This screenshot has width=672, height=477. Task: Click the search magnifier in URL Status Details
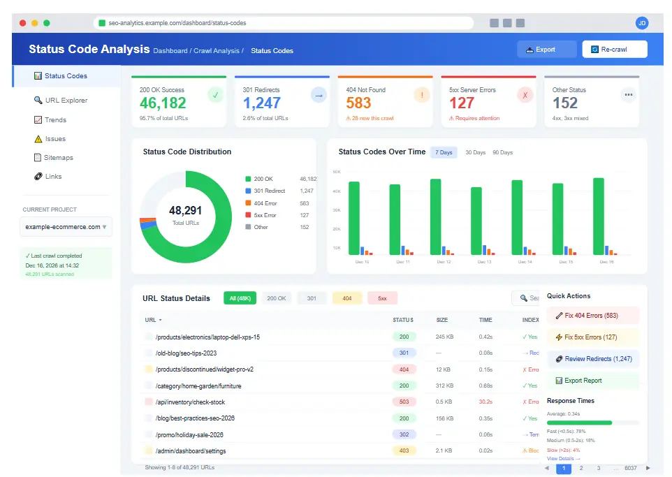(x=523, y=298)
